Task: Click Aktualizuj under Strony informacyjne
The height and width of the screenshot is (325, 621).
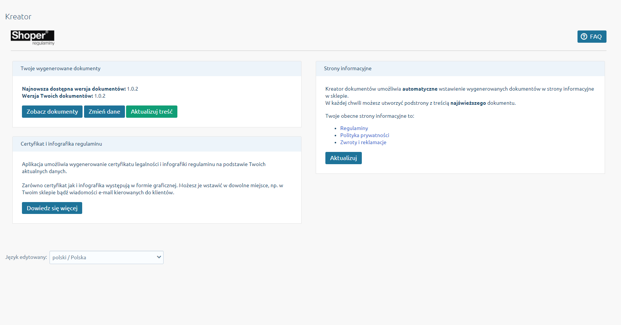Action: (344, 158)
